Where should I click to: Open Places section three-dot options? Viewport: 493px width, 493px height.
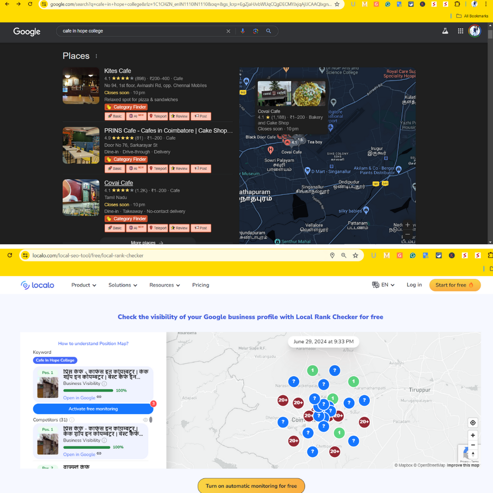(96, 56)
